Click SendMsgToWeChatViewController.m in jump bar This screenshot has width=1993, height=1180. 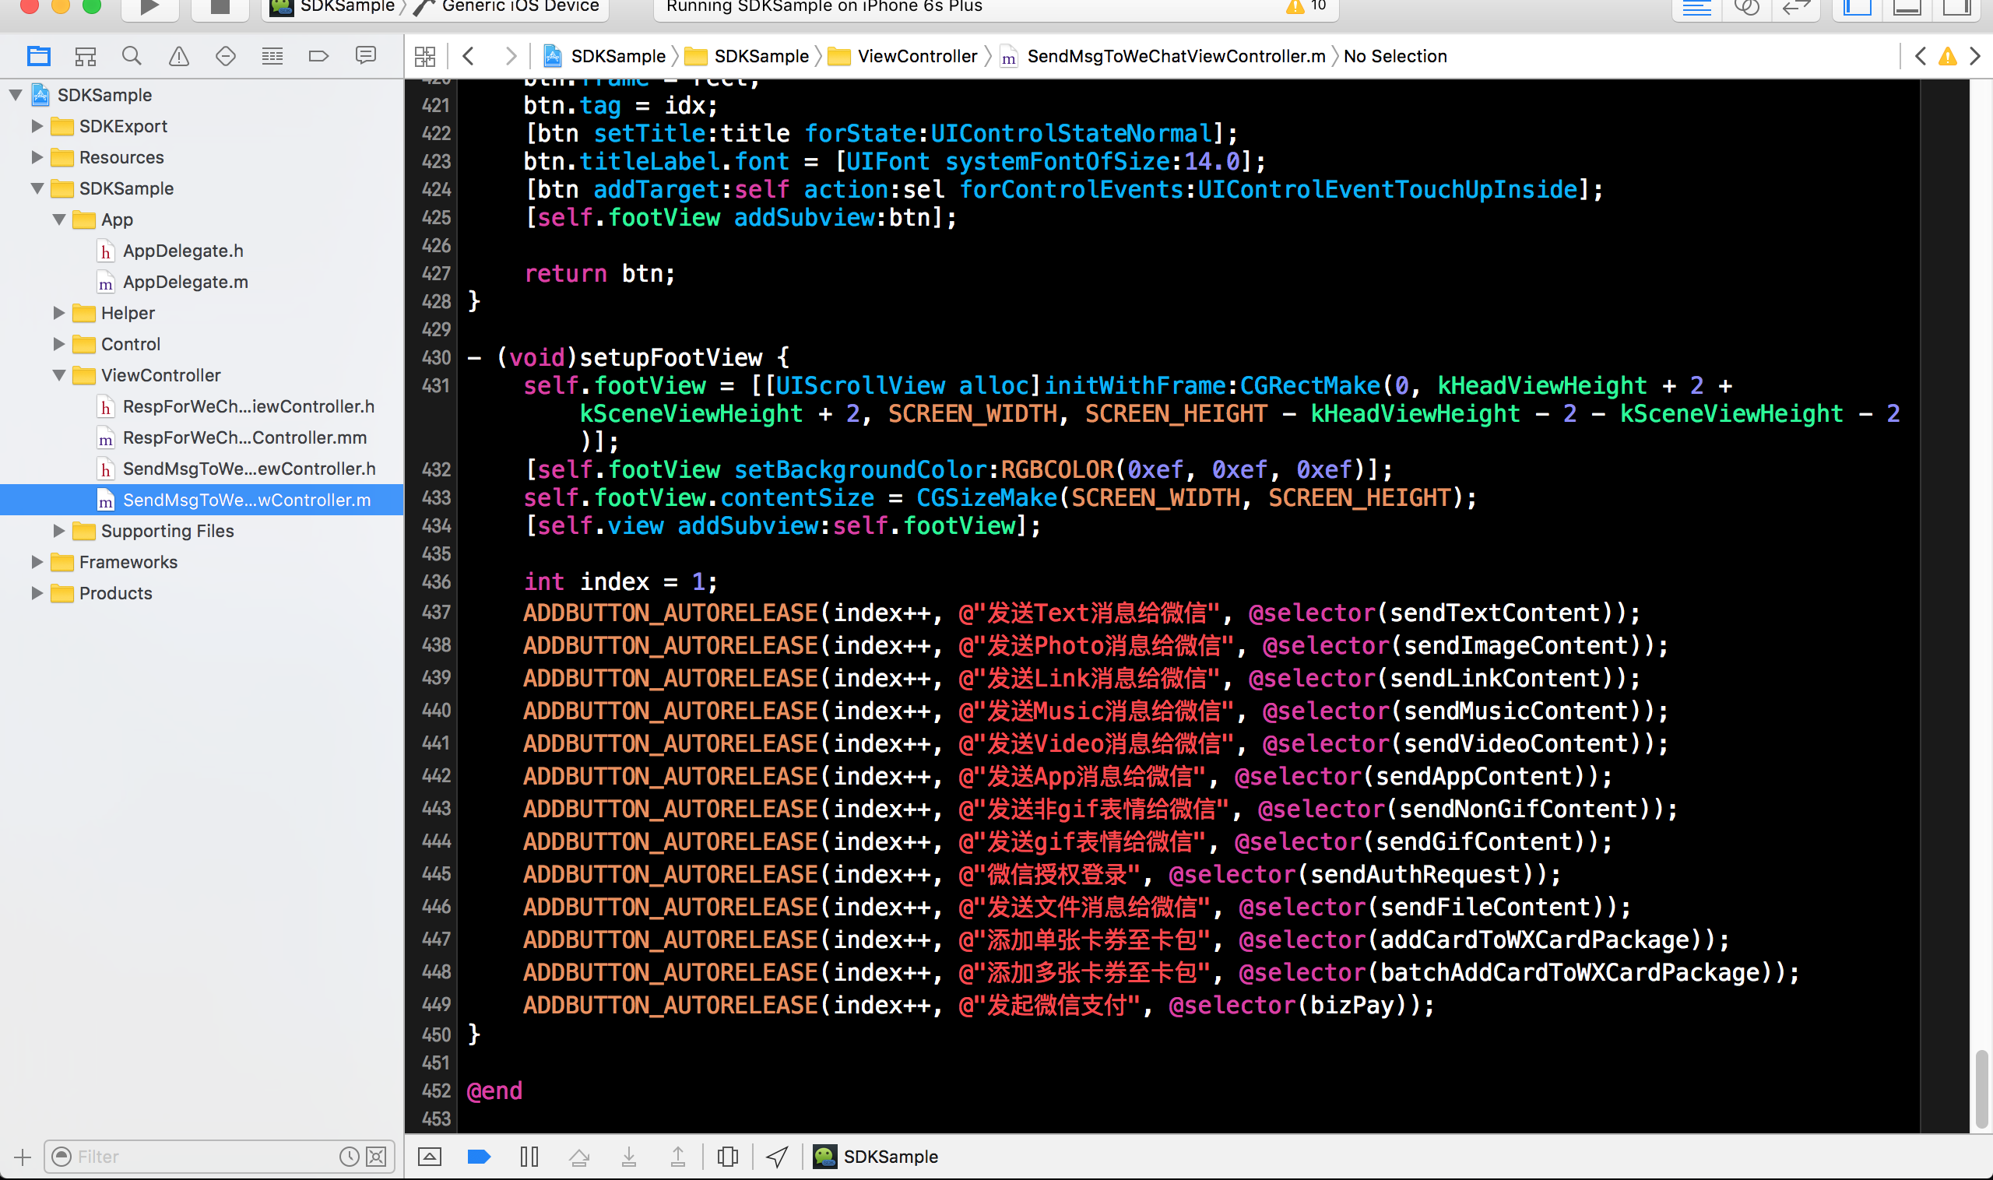[1163, 56]
